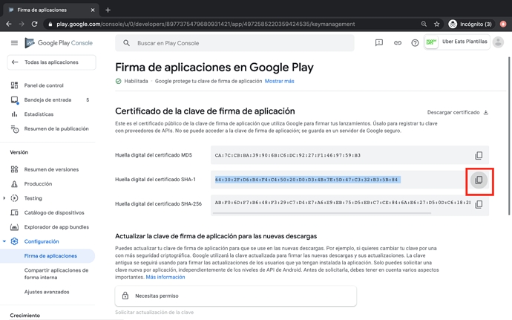Click the Google Play Console logo
The image size is (512, 320).
click(x=59, y=43)
